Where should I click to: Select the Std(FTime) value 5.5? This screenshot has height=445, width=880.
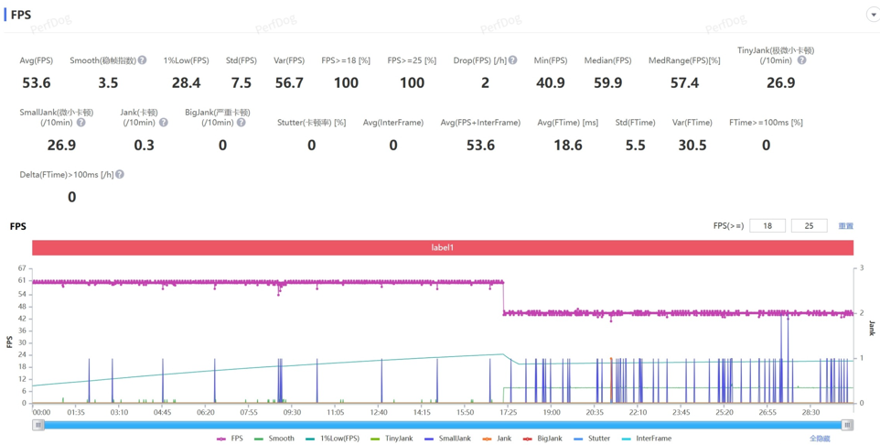pos(636,146)
